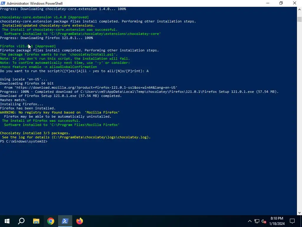Open Google Chrome from taskbar
This screenshot has height=227, width=302.
pos(51,221)
